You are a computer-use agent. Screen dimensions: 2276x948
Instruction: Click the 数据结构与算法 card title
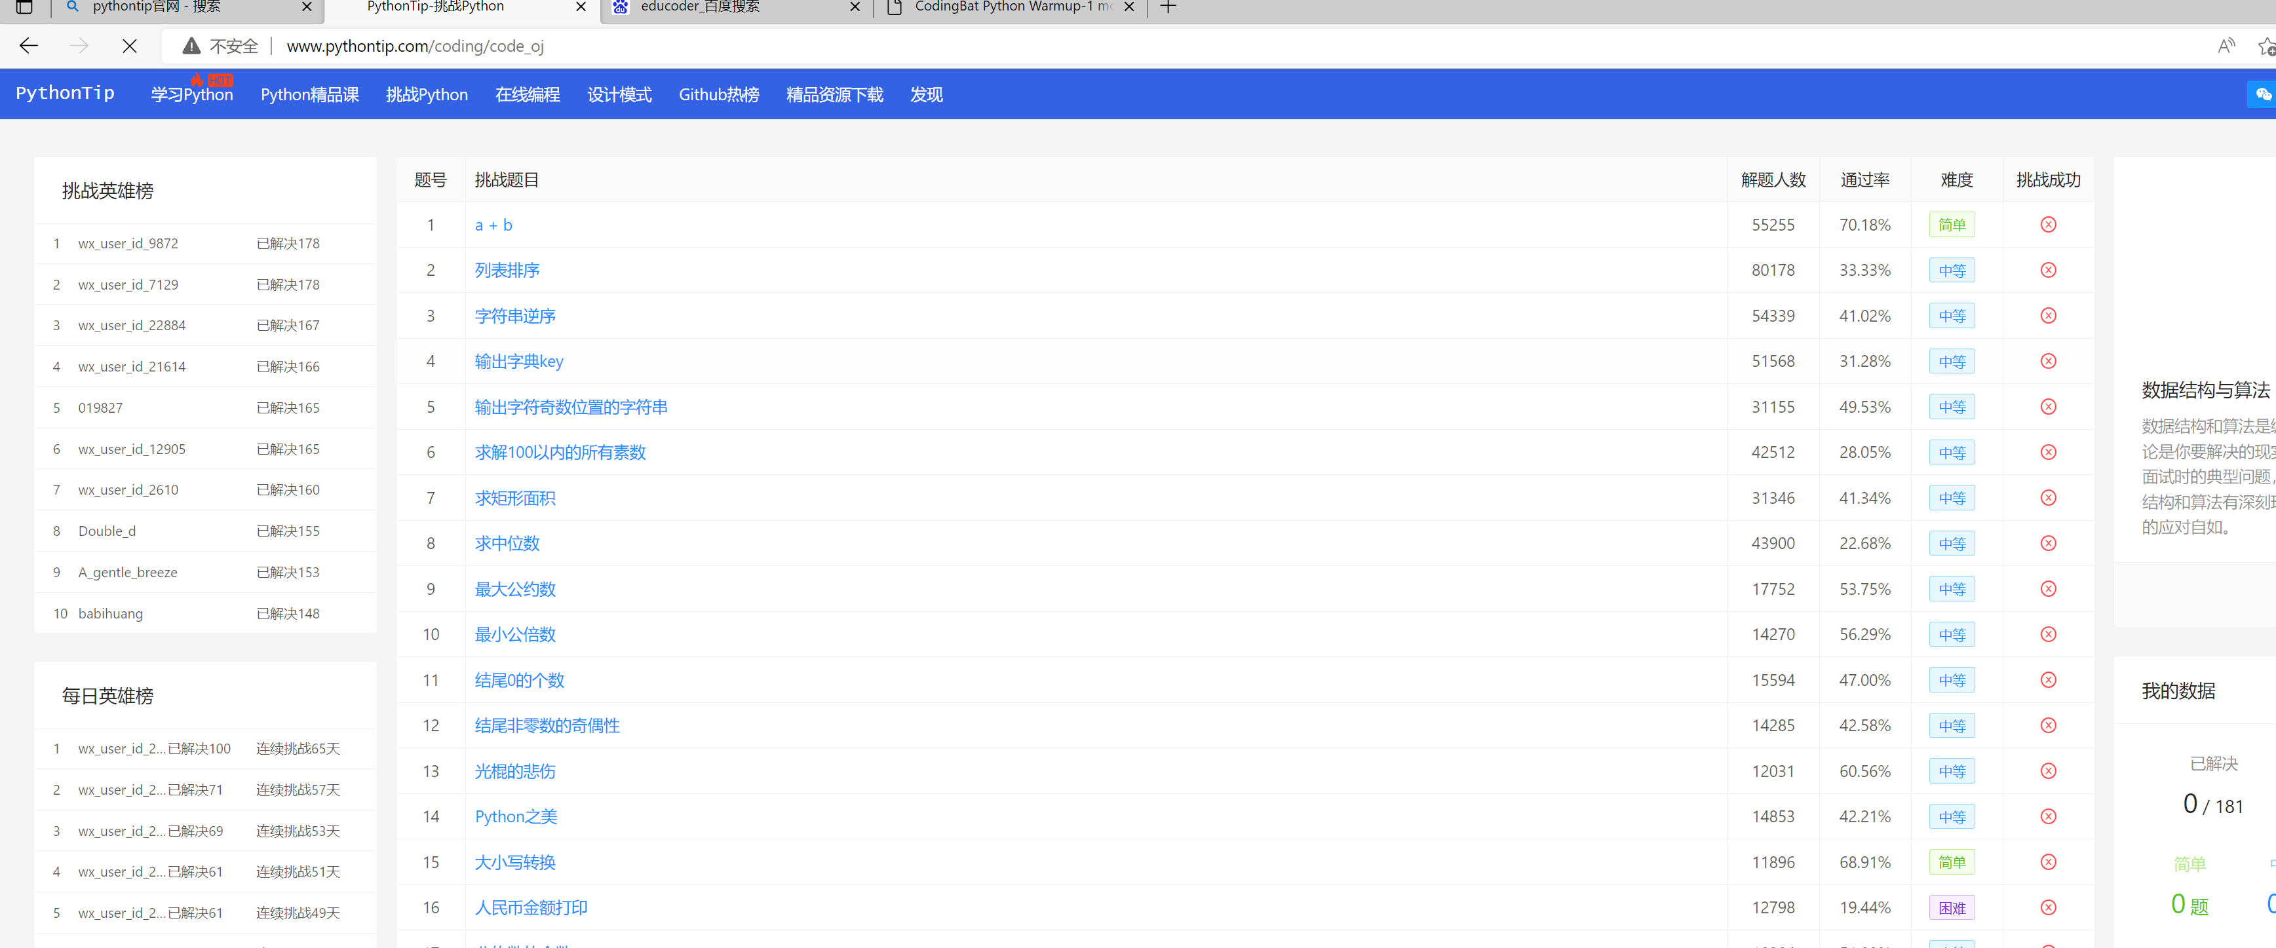(x=2205, y=390)
